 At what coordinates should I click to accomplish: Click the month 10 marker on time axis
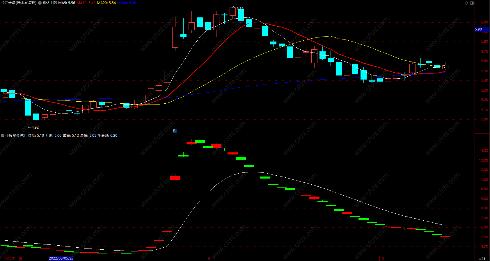[382, 258]
